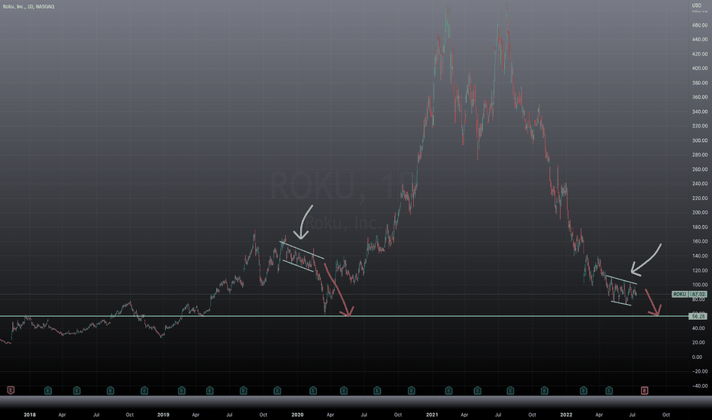Select the 56.28 horizontal line price label
Screen dimensions: 712x420
point(698,316)
